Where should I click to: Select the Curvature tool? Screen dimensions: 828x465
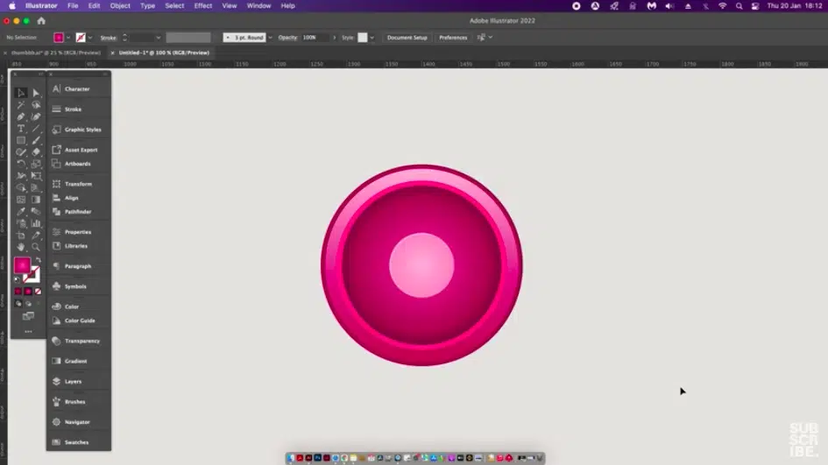tap(36, 116)
